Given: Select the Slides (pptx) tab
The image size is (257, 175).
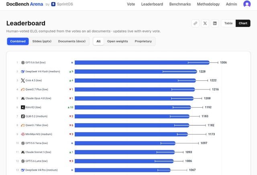Looking at the screenshot, I should (x=42, y=41).
